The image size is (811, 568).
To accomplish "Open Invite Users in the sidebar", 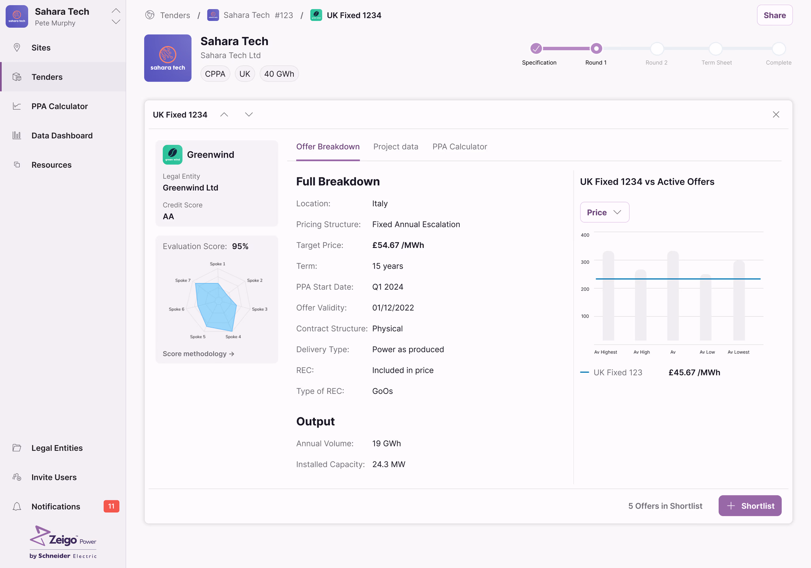I will click(63, 477).
